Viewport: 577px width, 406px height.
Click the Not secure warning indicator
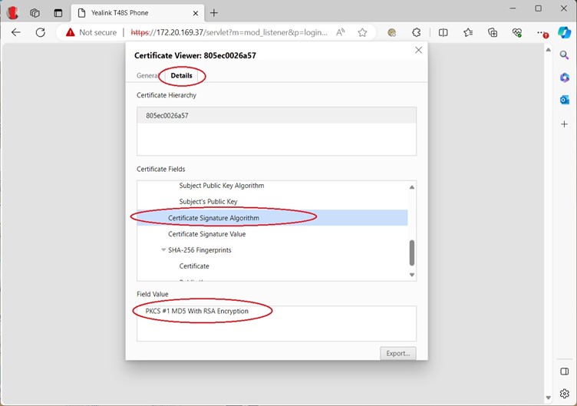point(91,32)
